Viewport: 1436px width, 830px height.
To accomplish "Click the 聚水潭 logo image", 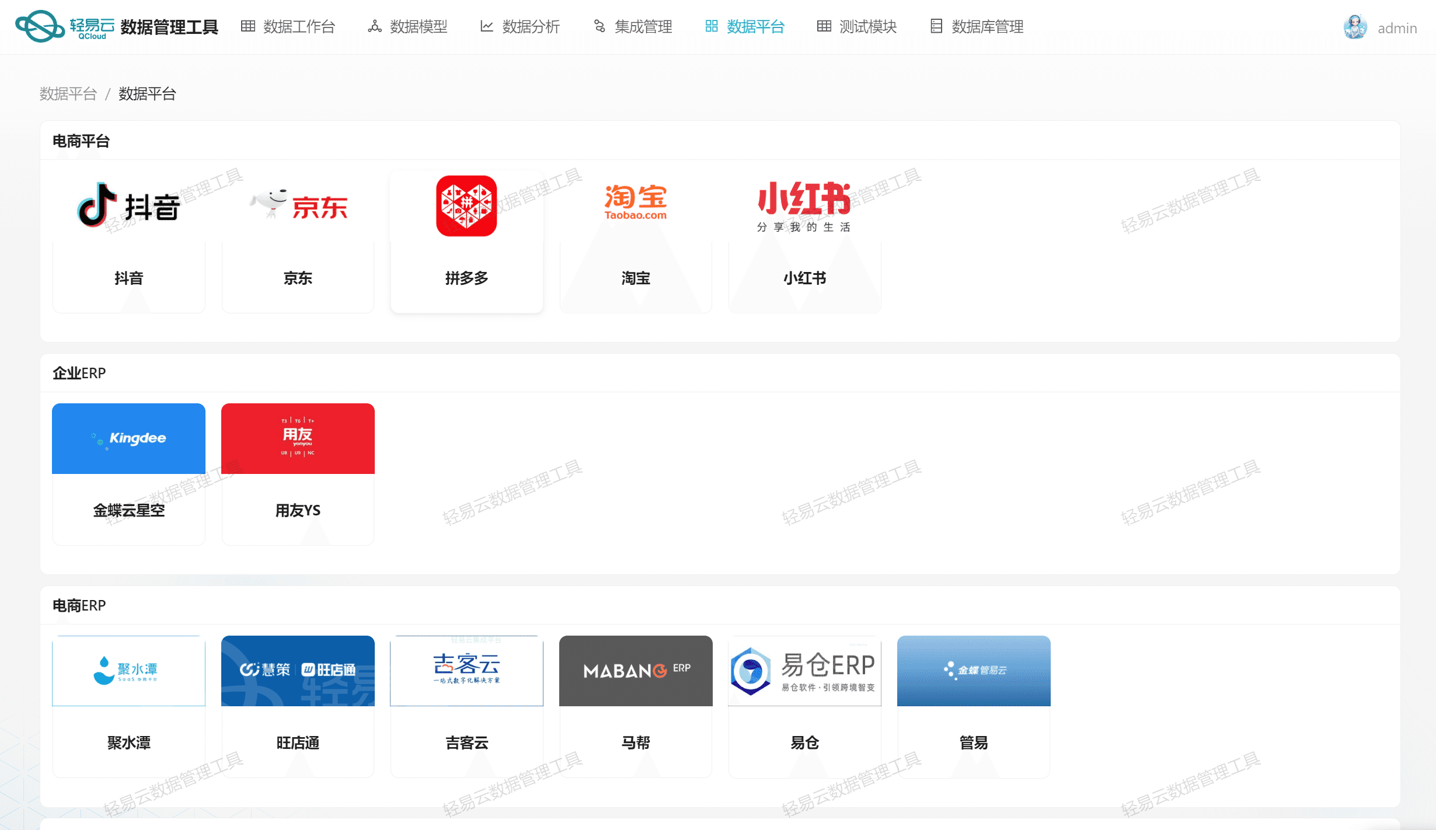I will click(x=129, y=671).
